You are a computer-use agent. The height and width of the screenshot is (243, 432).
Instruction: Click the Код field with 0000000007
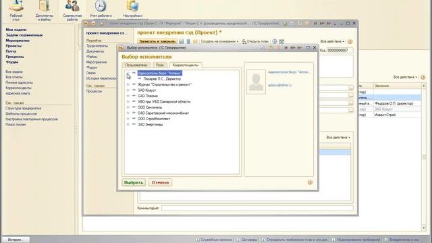(x=340, y=51)
